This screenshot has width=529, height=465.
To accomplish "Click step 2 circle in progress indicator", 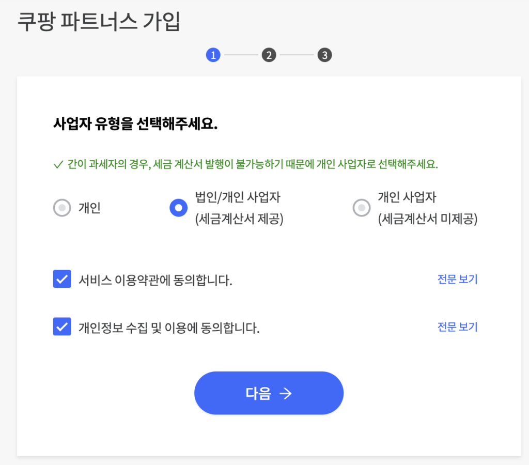I will pyautogui.click(x=269, y=55).
